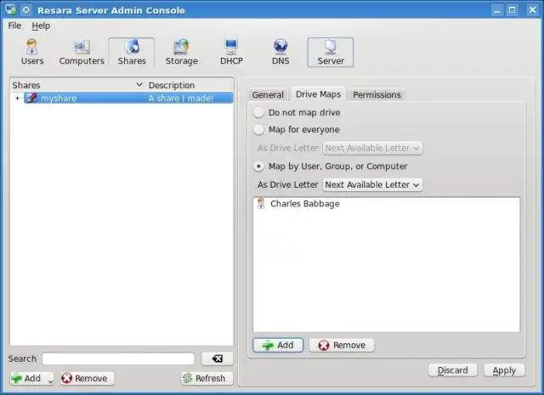Click the myshare folder icon
Image resolution: width=544 pixels, height=395 pixels.
pyautogui.click(x=31, y=98)
